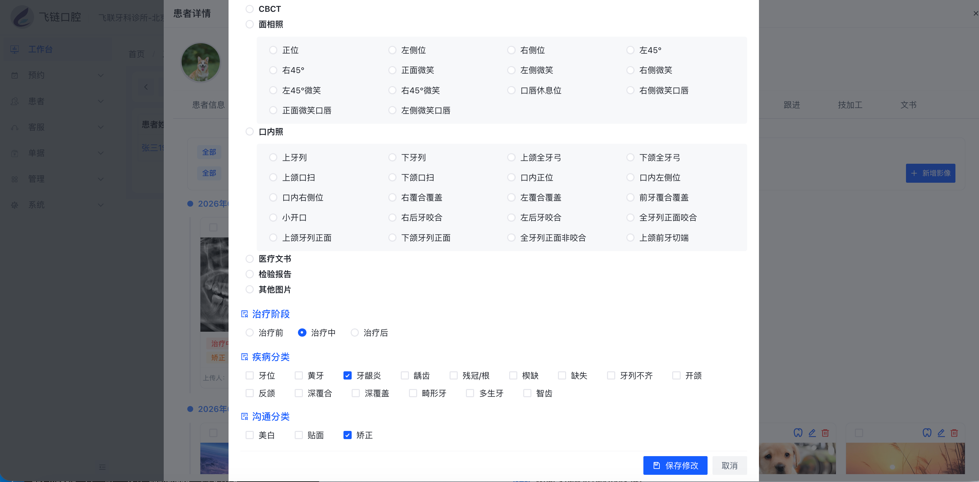Click the 疾病分类 section icon
Screen dimensions: 979x482
pos(244,357)
